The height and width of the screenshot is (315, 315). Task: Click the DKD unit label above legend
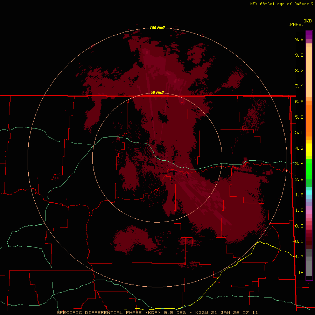coord(308,21)
